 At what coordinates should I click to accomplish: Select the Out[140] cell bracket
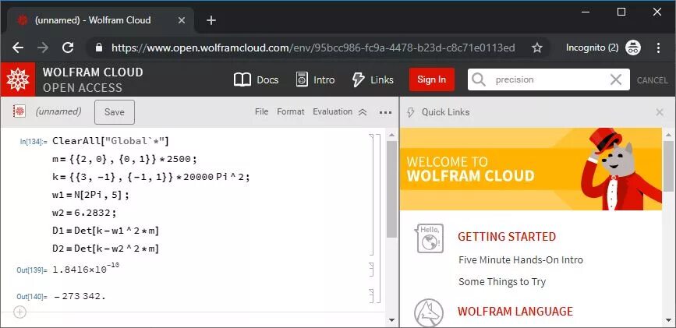point(371,296)
